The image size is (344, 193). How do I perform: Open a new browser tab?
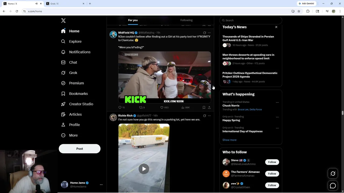point(90,4)
